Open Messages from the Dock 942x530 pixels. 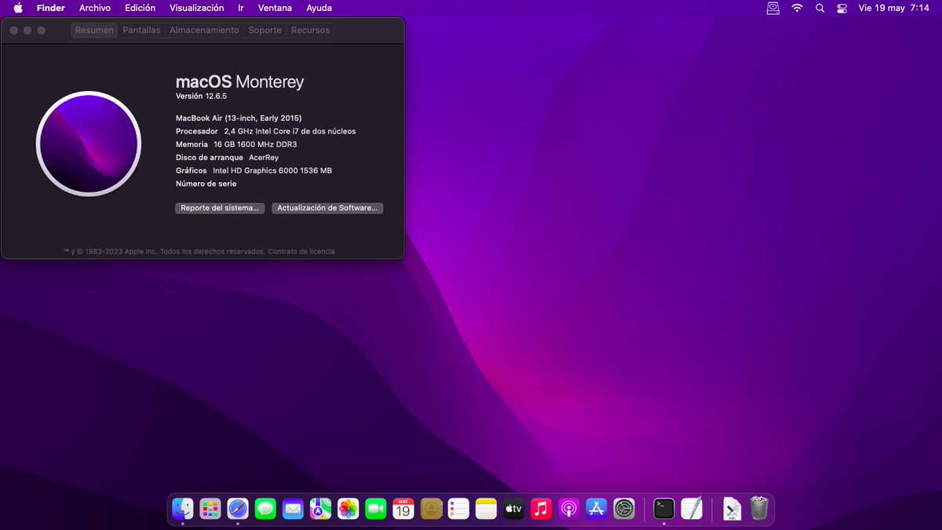[265, 509]
